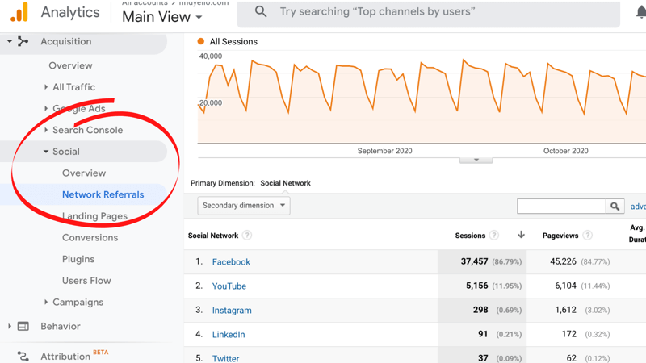Click the Social Network column header
646x363 pixels.
(x=213, y=236)
